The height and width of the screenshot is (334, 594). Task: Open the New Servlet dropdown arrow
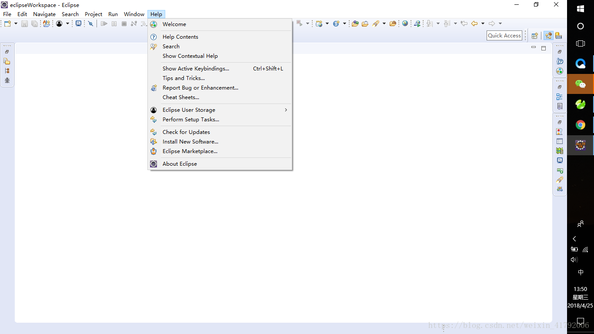344,23
